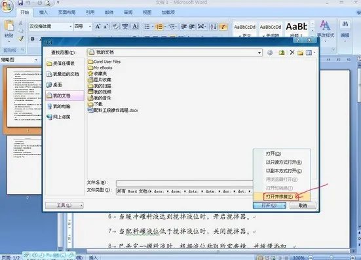
Task: Choose Open as Copy menu item
Action: coord(284,171)
